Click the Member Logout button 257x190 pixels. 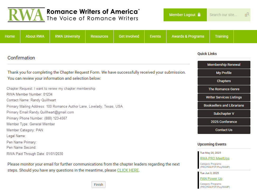coord(185,15)
